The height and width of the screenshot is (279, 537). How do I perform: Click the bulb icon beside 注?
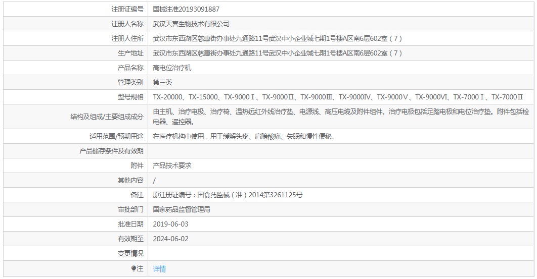point(133,269)
